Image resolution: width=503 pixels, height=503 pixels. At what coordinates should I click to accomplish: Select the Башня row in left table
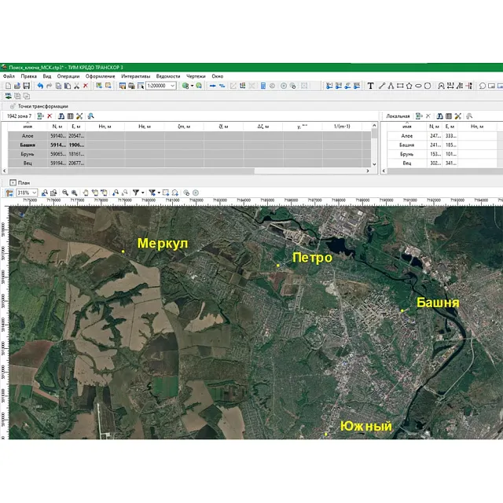[x=28, y=145]
